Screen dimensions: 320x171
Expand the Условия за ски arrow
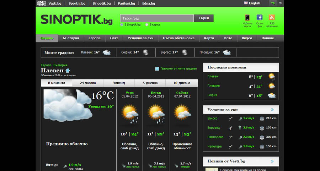(272, 110)
